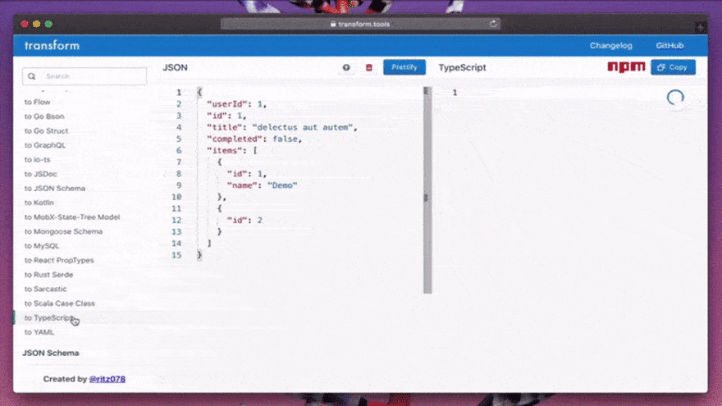This screenshot has width=722, height=406.
Task: Select the to JSDoc converter
Action: pos(40,174)
